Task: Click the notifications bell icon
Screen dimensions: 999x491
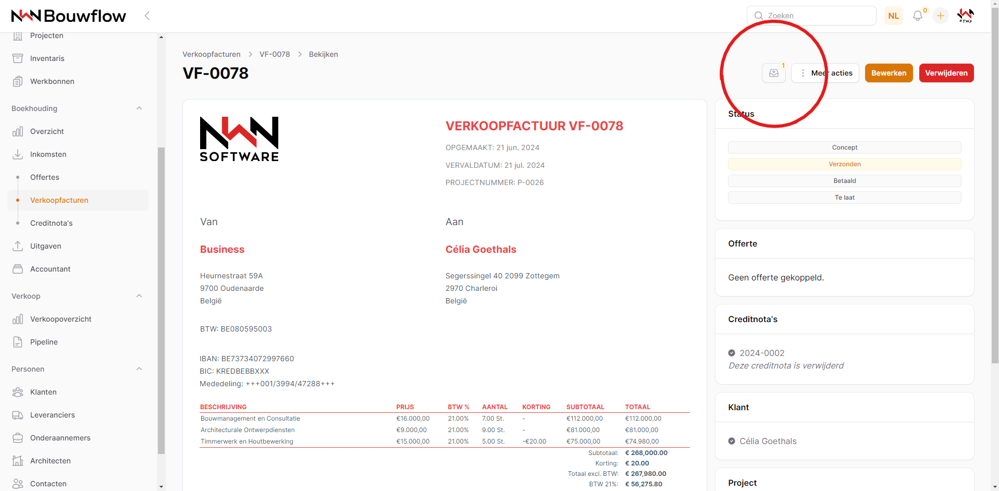Action: coord(917,16)
